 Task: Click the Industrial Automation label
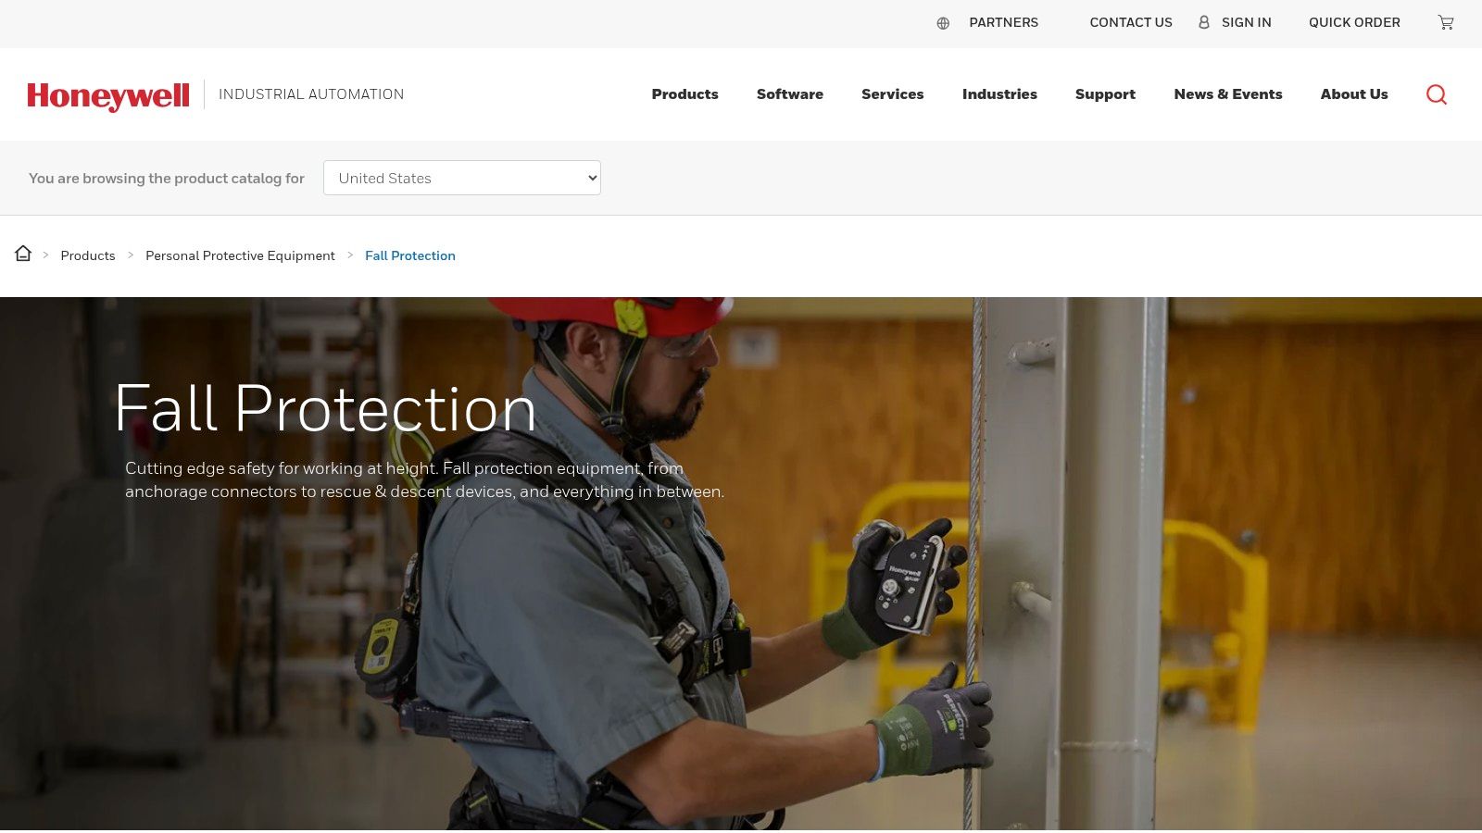click(311, 94)
